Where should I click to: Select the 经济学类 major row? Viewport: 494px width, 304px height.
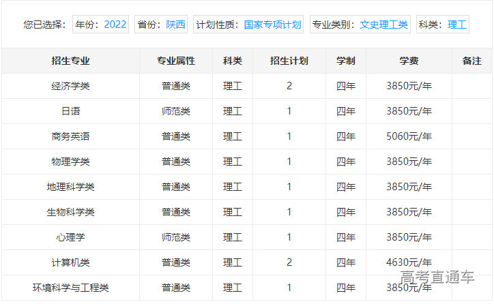click(70, 86)
